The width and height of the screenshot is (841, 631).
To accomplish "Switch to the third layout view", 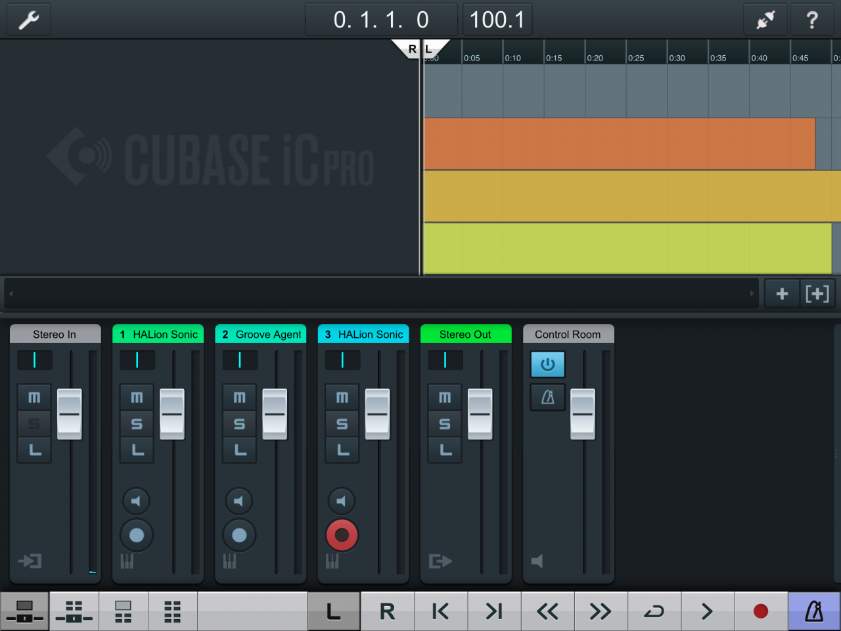I will pyautogui.click(x=124, y=611).
